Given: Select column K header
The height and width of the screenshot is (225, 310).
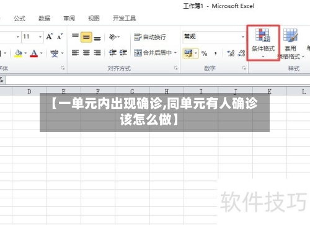Looking at the screenshot, I should 270,91.
